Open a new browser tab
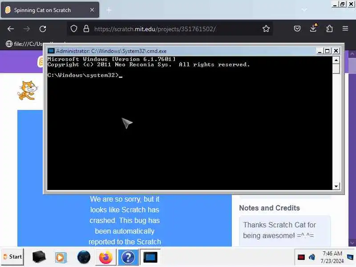The height and width of the screenshot is (267, 356). (x=109, y=10)
